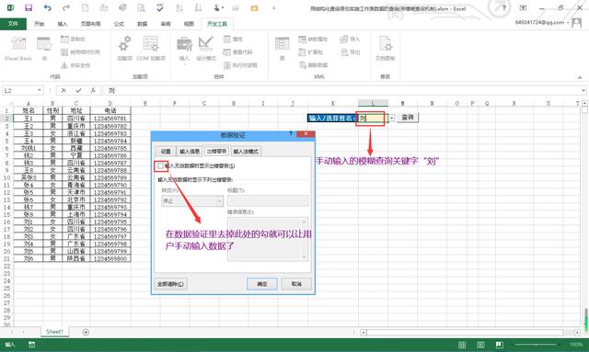Open XML Expansion Packs (扩展包)
Image resolution: width=589 pixels, height=352 pixels.
(311, 52)
